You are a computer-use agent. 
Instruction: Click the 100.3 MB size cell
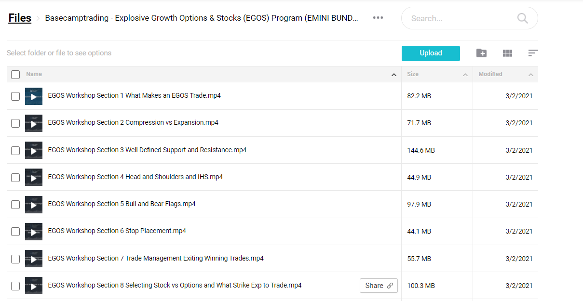(421, 286)
